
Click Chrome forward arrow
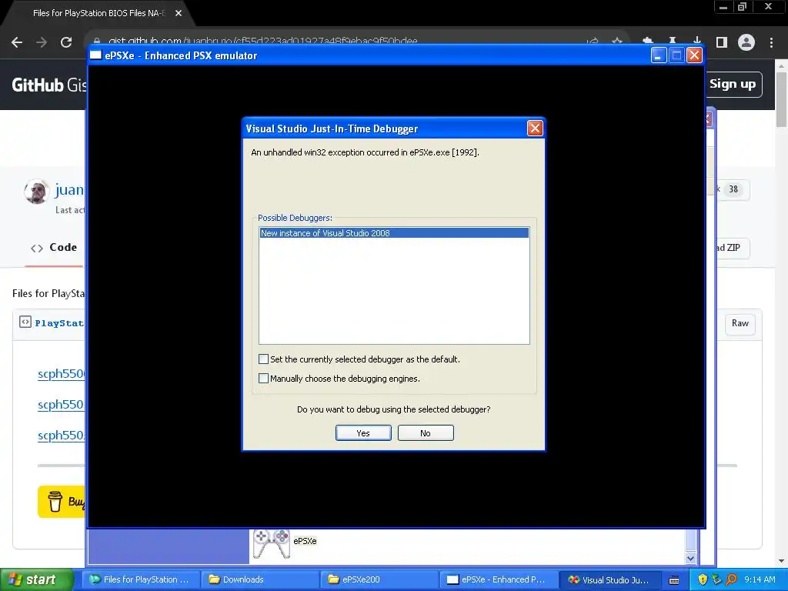42,42
